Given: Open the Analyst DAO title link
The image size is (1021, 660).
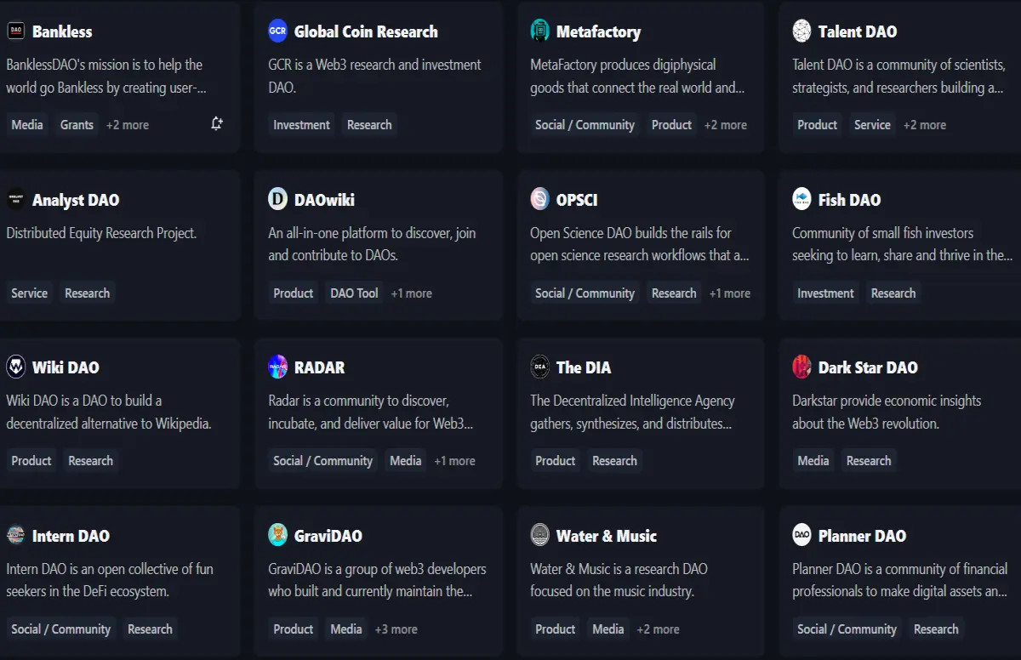Looking at the screenshot, I should coord(76,201).
